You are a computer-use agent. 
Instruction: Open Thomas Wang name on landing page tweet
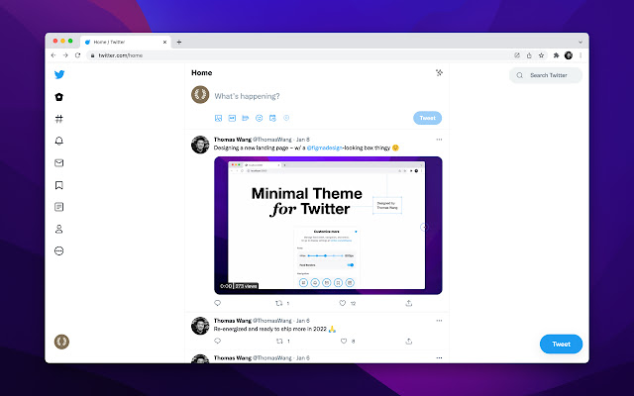pyautogui.click(x=233, y=140)
